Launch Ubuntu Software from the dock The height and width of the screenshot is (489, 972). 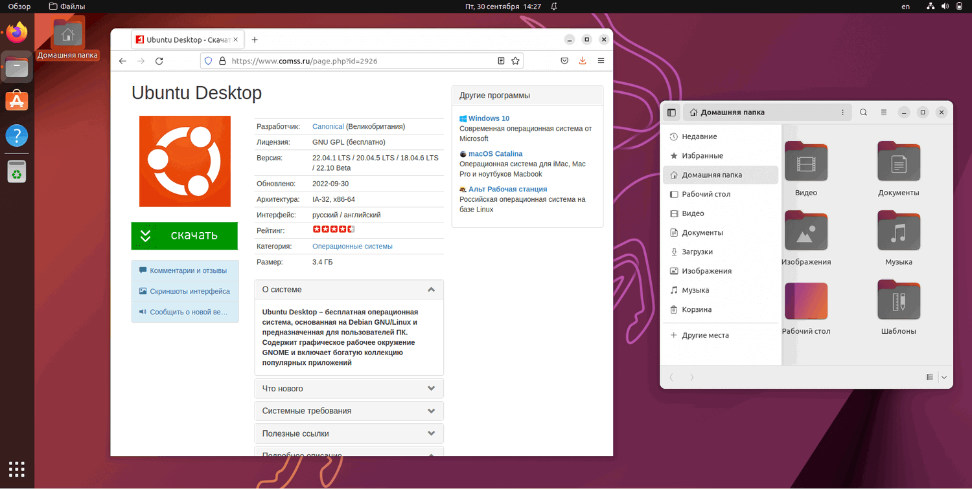tap(17, 101)
